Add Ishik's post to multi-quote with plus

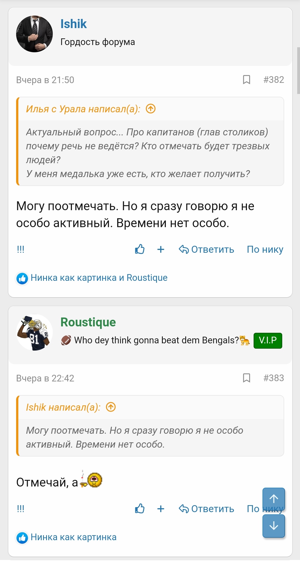[x=161, y=249]
